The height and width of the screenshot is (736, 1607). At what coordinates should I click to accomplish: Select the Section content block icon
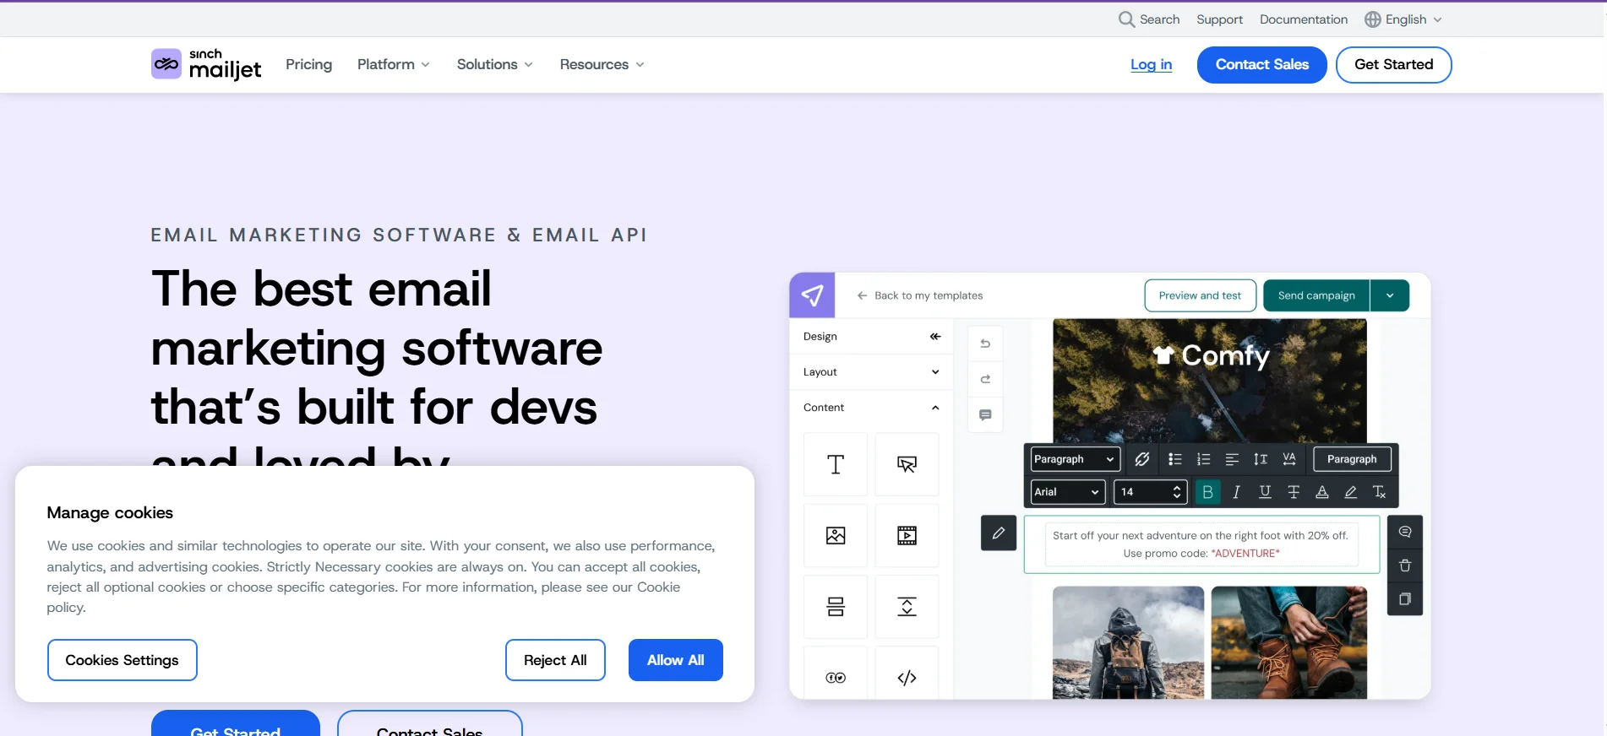(x=836, y=606)
